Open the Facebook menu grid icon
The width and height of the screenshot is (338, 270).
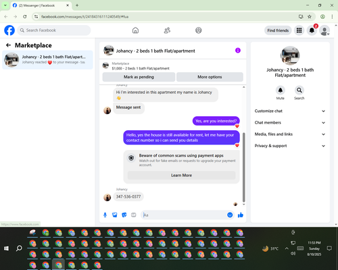299,30
